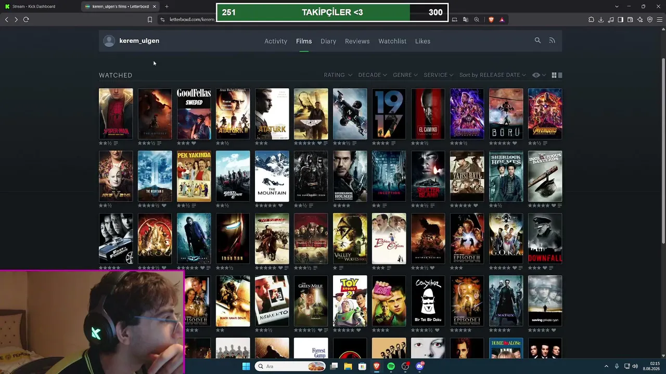Reload the page with the refresh icon
The image size is (666, 374).
click(26, 20)
